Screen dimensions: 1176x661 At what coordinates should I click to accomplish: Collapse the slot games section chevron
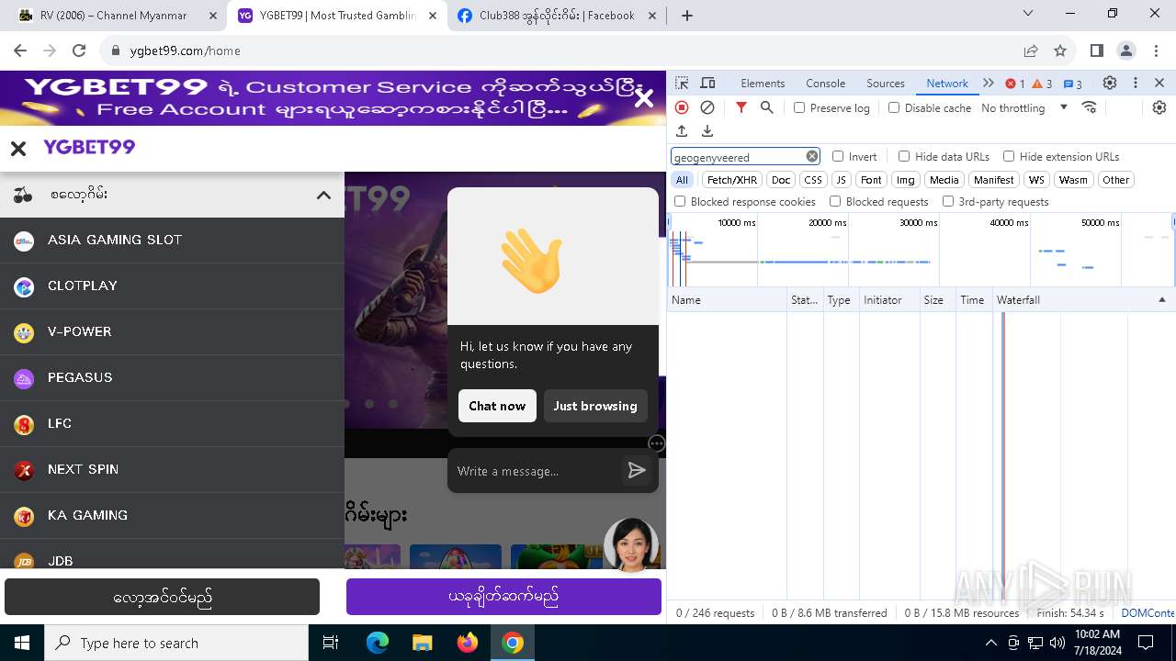[x=323, y=195]
